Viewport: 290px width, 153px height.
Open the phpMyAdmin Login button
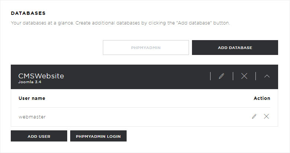pos(98,136)
